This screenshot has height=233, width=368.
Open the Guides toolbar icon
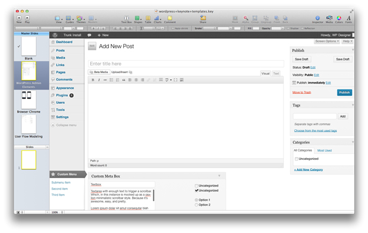[68, 18]
